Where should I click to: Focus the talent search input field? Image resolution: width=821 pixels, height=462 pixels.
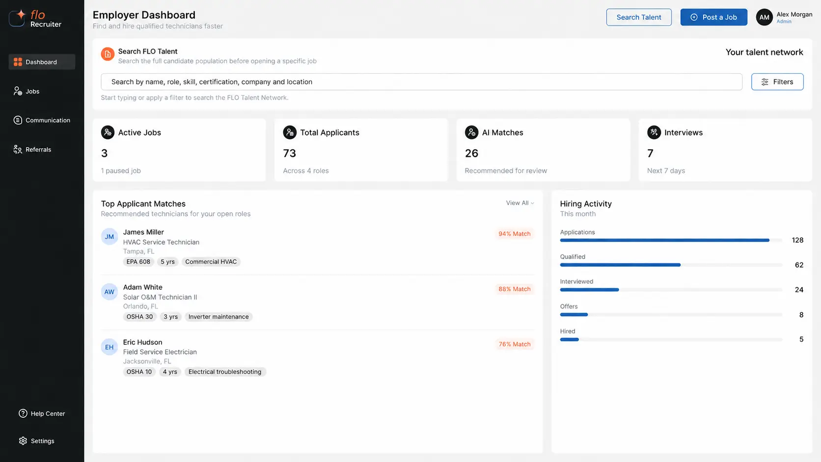(421, 82)
